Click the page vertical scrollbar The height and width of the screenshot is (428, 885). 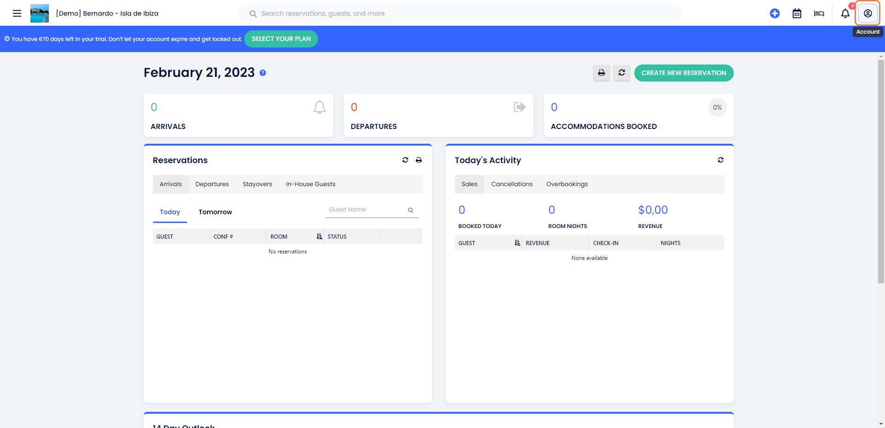coord(881,170)
